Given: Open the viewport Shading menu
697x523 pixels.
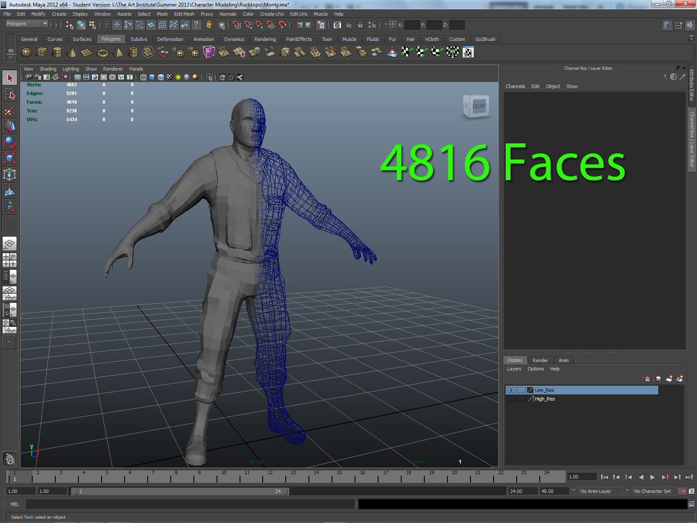Looking at the screenshot, I should click(48, 69).
